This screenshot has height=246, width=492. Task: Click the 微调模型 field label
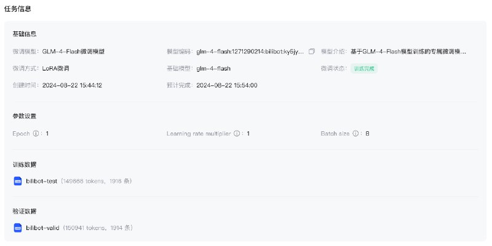(x=26, y=52)
